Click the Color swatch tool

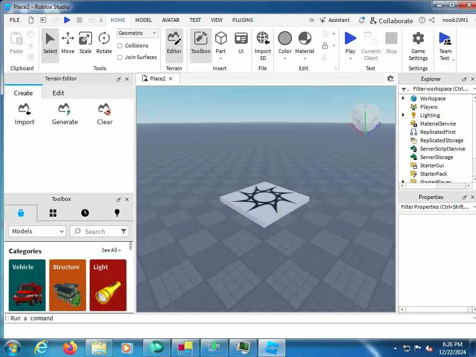[285, 39]
